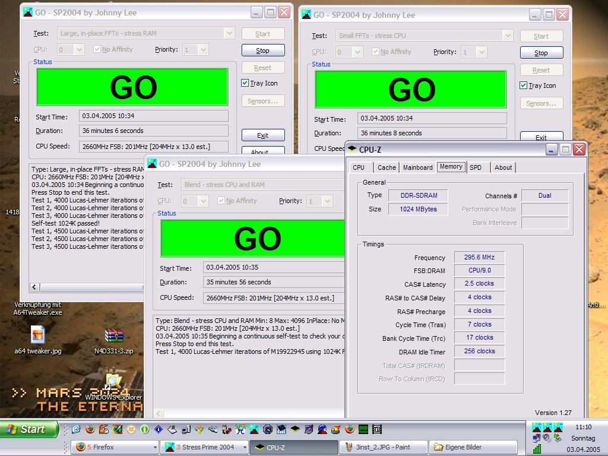Open the green info circle quick launch icon
Screen dimensions: 608x456
pos(145,429)
